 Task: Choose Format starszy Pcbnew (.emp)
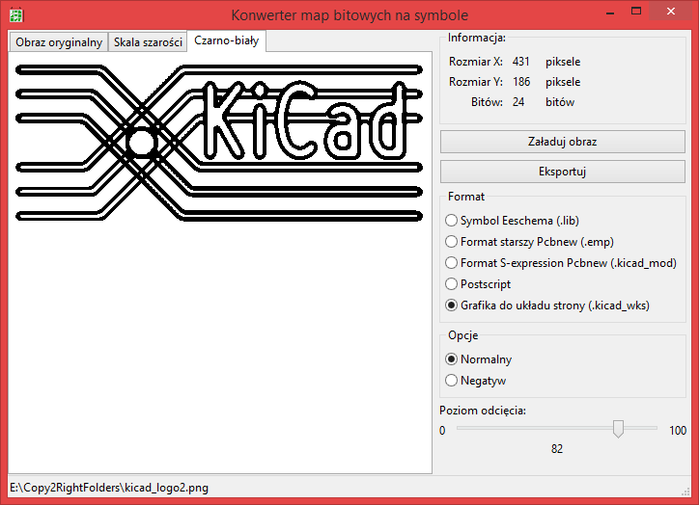pyautogui.click(x=530, y=242)
